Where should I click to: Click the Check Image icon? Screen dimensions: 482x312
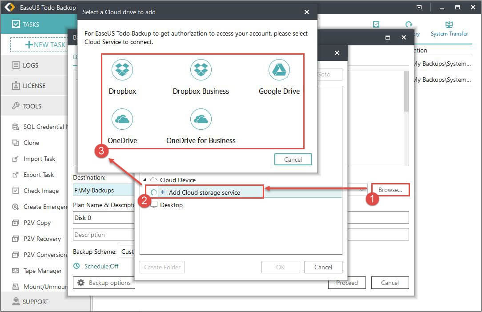(x=16, y=191)
